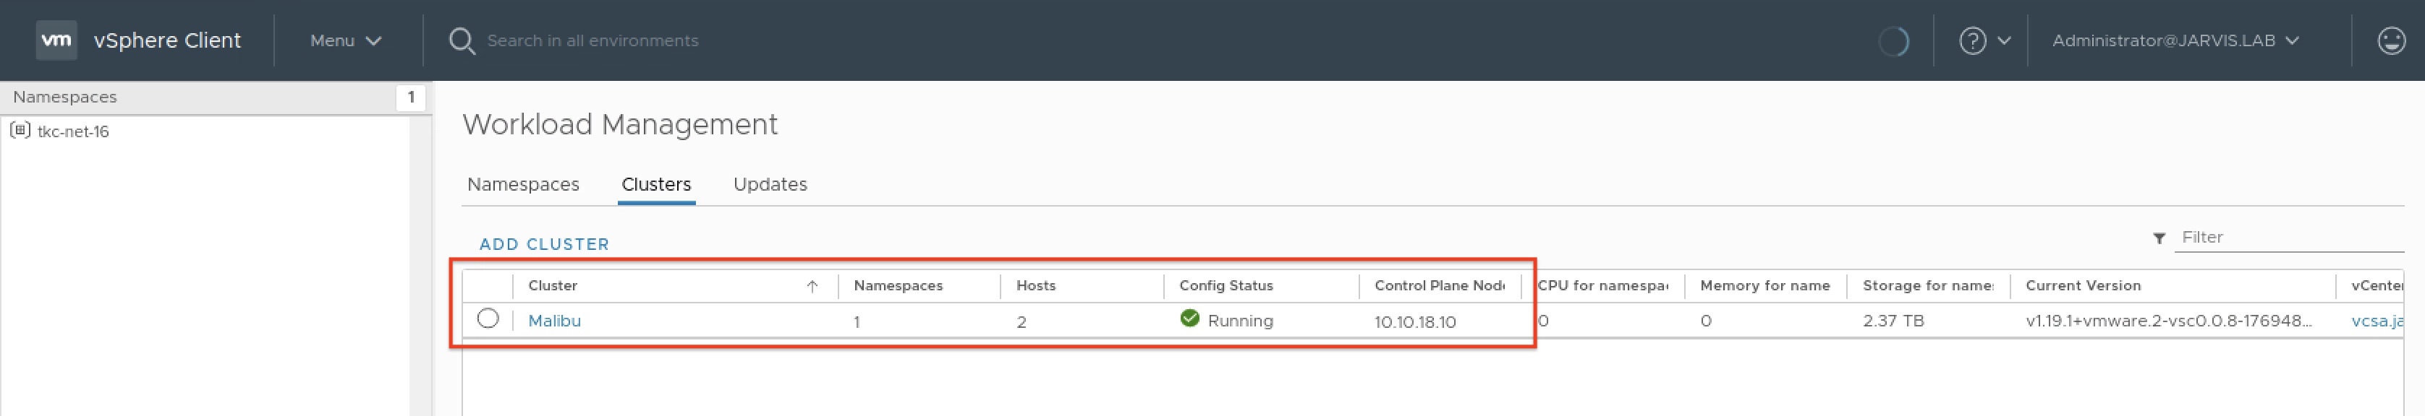Viewport: 2425px width, 416px height.
Task: Open the help question mark icon
Action: pos(1972,40)
